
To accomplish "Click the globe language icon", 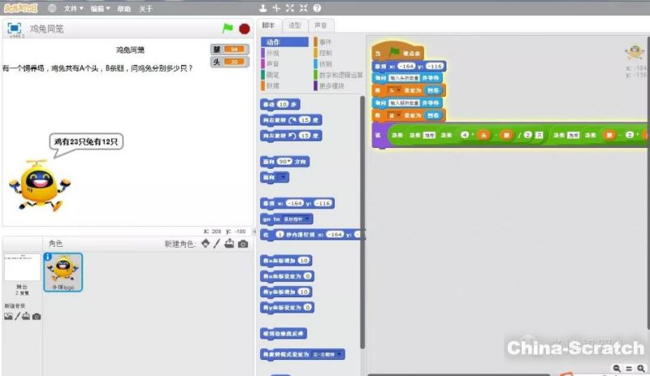I will coord(52,8).
